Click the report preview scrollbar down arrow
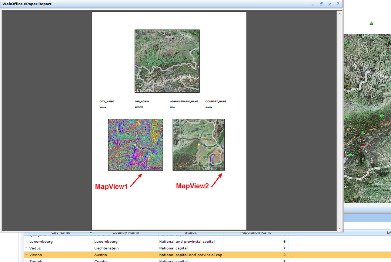The width and height of the screenshot is (391, 262). click(340, 228)
